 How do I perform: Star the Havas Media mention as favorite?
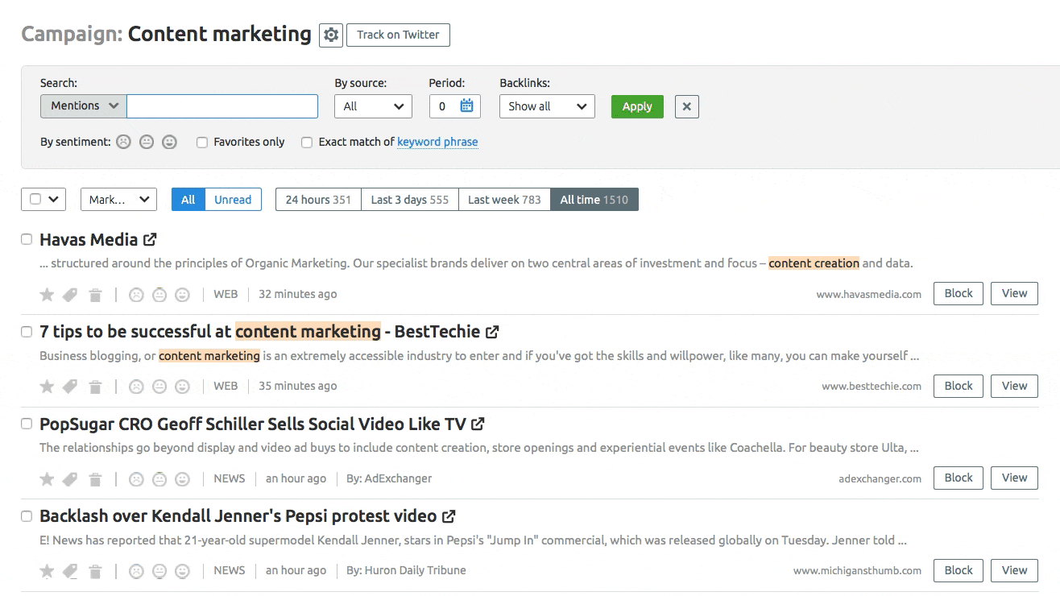point(47,295)
